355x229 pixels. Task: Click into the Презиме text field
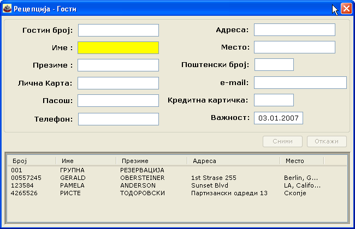(118, 65)
